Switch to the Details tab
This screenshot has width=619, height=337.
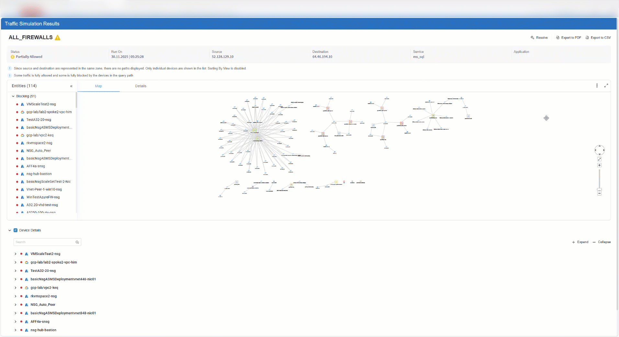click(141, 86)
